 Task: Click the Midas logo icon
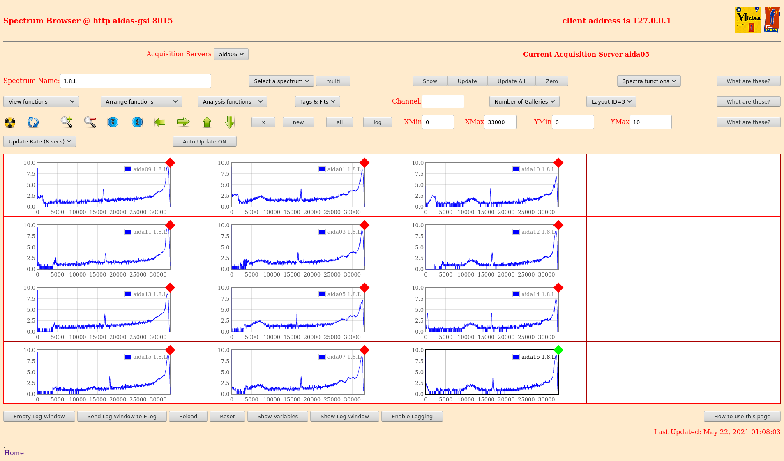748,20
